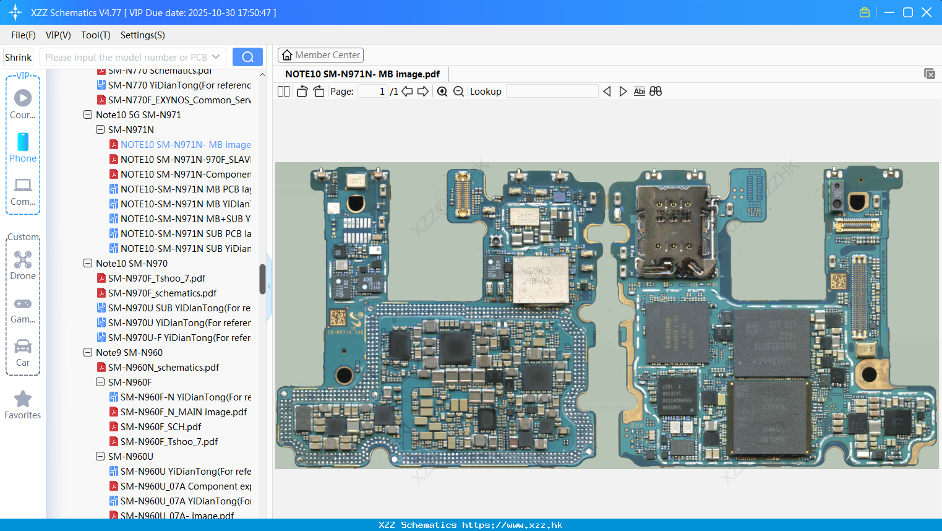Collapse the Note10 5G SM-N971 folder
Viewport: 942px width, 531px height.
click(x=88, y=114)
